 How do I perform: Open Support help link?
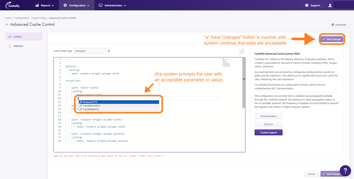coord(313,5)
